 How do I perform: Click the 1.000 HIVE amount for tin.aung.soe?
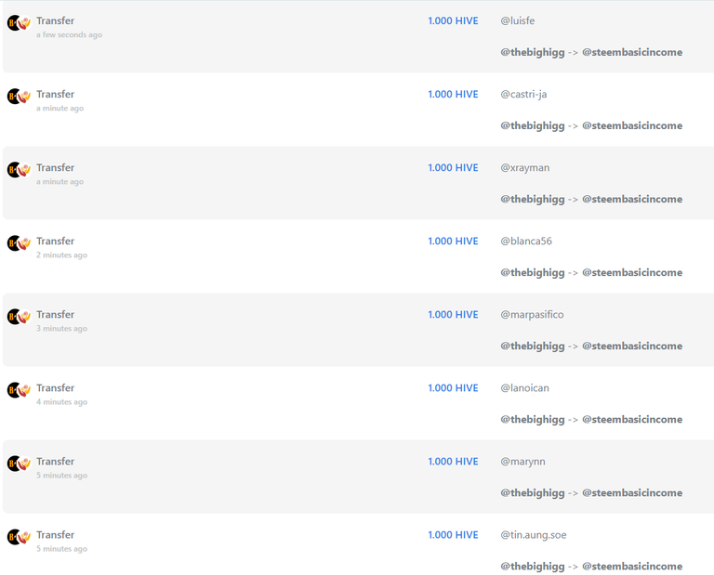[x=453, y=535]
